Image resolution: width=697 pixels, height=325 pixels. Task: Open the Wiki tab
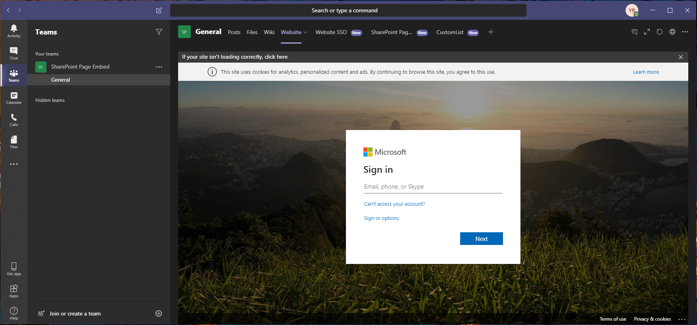point(269,32)
